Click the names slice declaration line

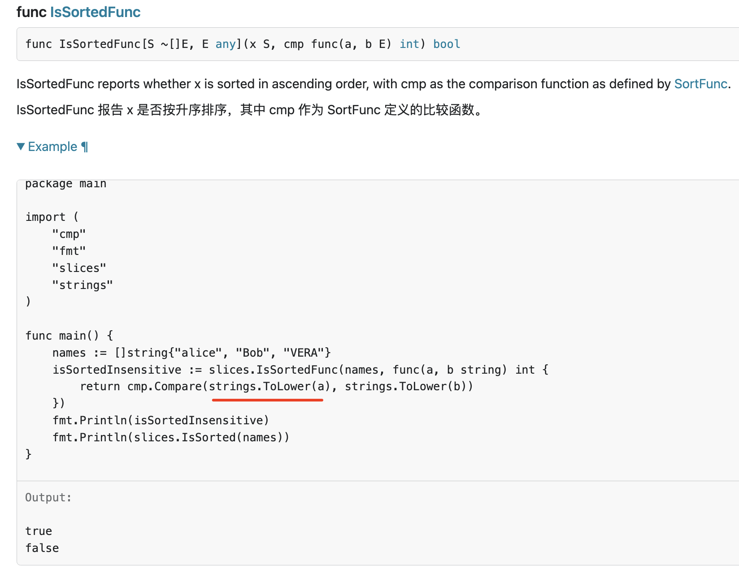tap(191, 353)
